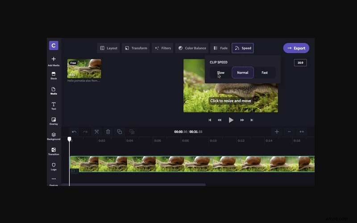The height and width of the screenshot is (223, 357).
Task: Click the redo arrow in timeline toolbar
Action: pyautogui.click(x=85, y=132)
